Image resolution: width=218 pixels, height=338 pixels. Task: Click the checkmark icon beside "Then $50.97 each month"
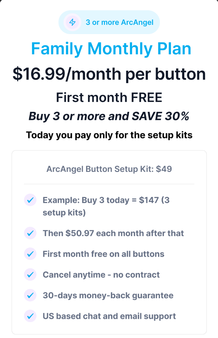point(30,233)
